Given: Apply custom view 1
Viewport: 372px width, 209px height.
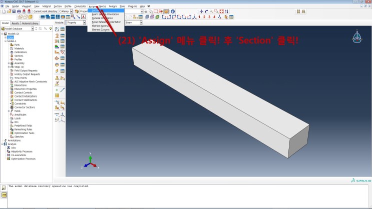Looking at the screenshot, I should click(199, 17).
